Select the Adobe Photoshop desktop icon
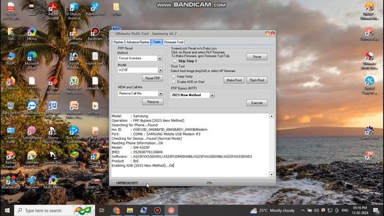 coord(74,60)
